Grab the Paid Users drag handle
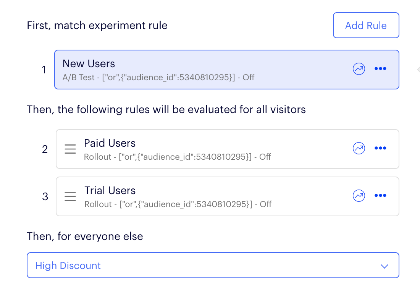The image size is (420, 308). 70,149
